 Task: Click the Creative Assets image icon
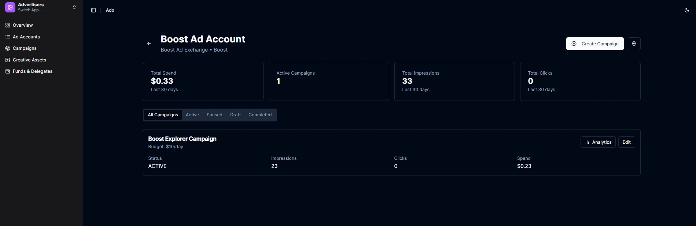(8, 60)
